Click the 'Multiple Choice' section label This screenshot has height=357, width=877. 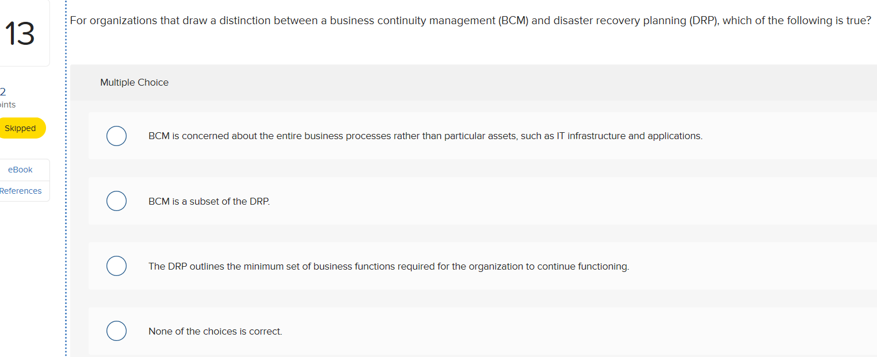point(134,82)
